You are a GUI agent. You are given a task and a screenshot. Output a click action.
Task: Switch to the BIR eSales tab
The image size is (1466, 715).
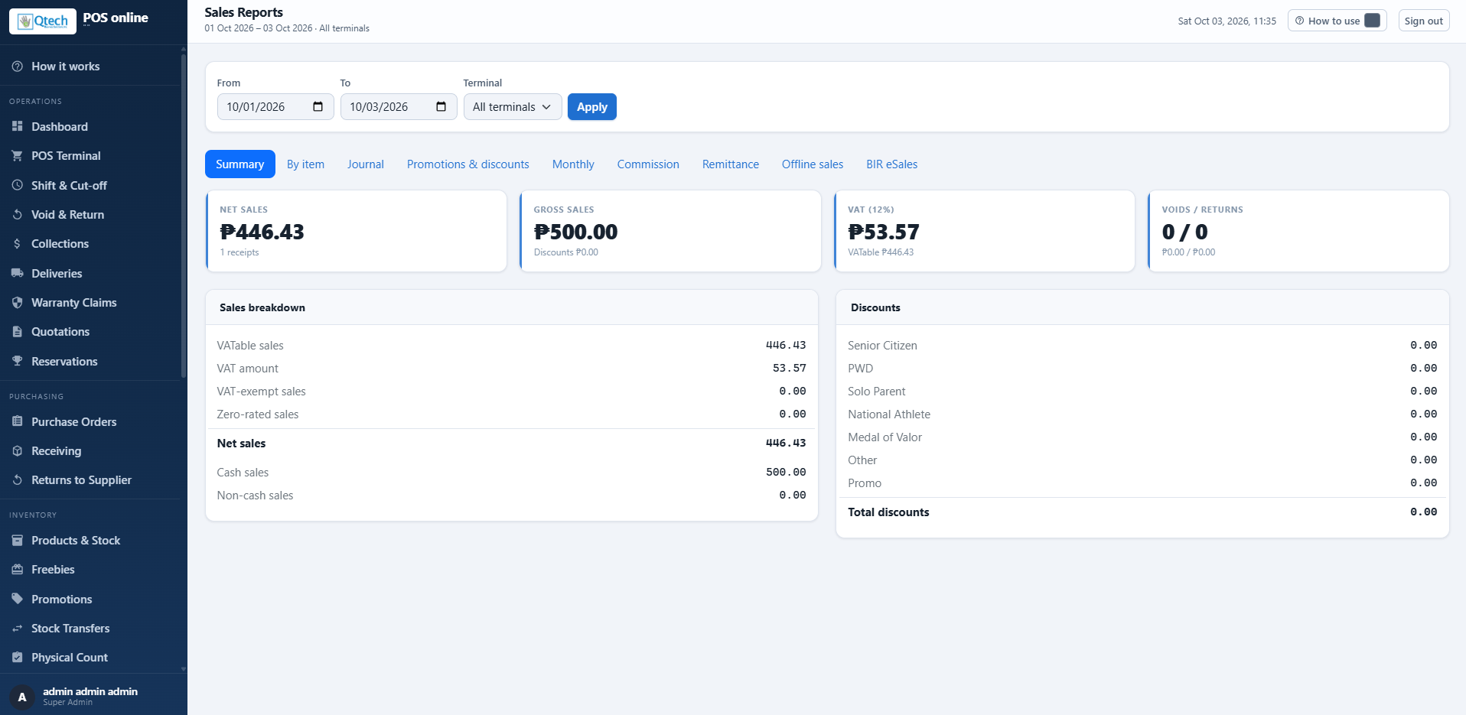[891, 164]
